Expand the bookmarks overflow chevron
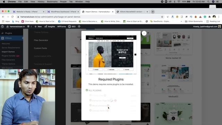Viewport: 222px width, 125px height. coord(181,22)
